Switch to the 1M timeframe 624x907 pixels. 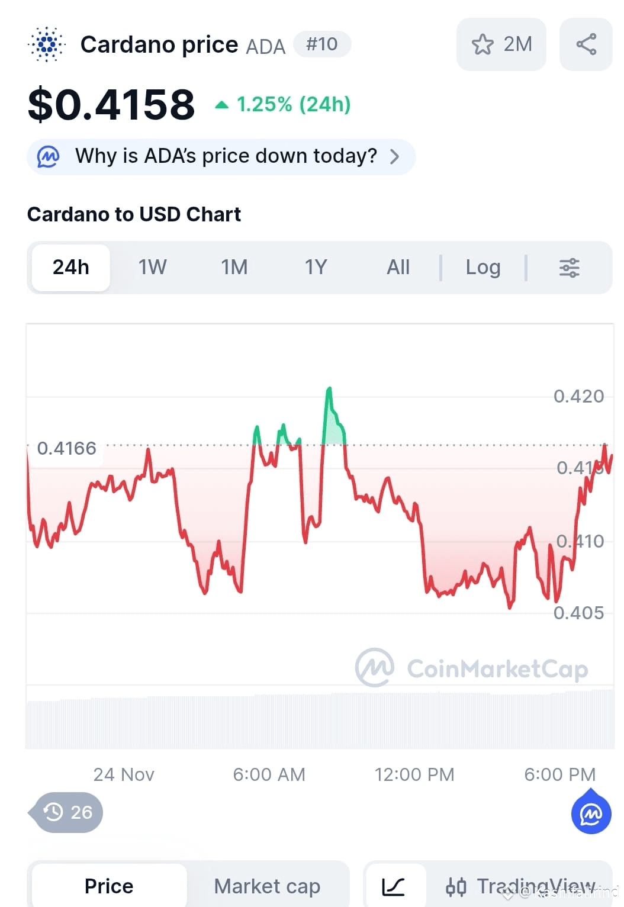pos(234,268)
